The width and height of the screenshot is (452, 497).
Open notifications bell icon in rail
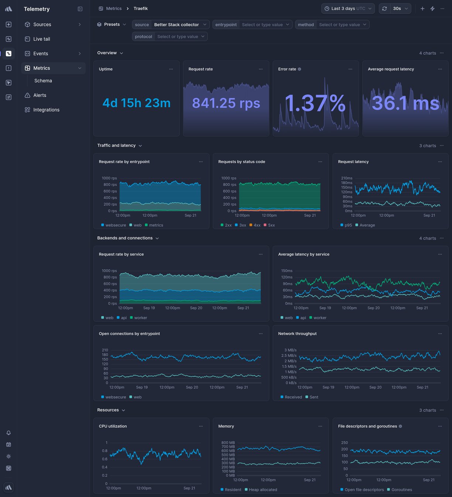click(x=8, y=433)
